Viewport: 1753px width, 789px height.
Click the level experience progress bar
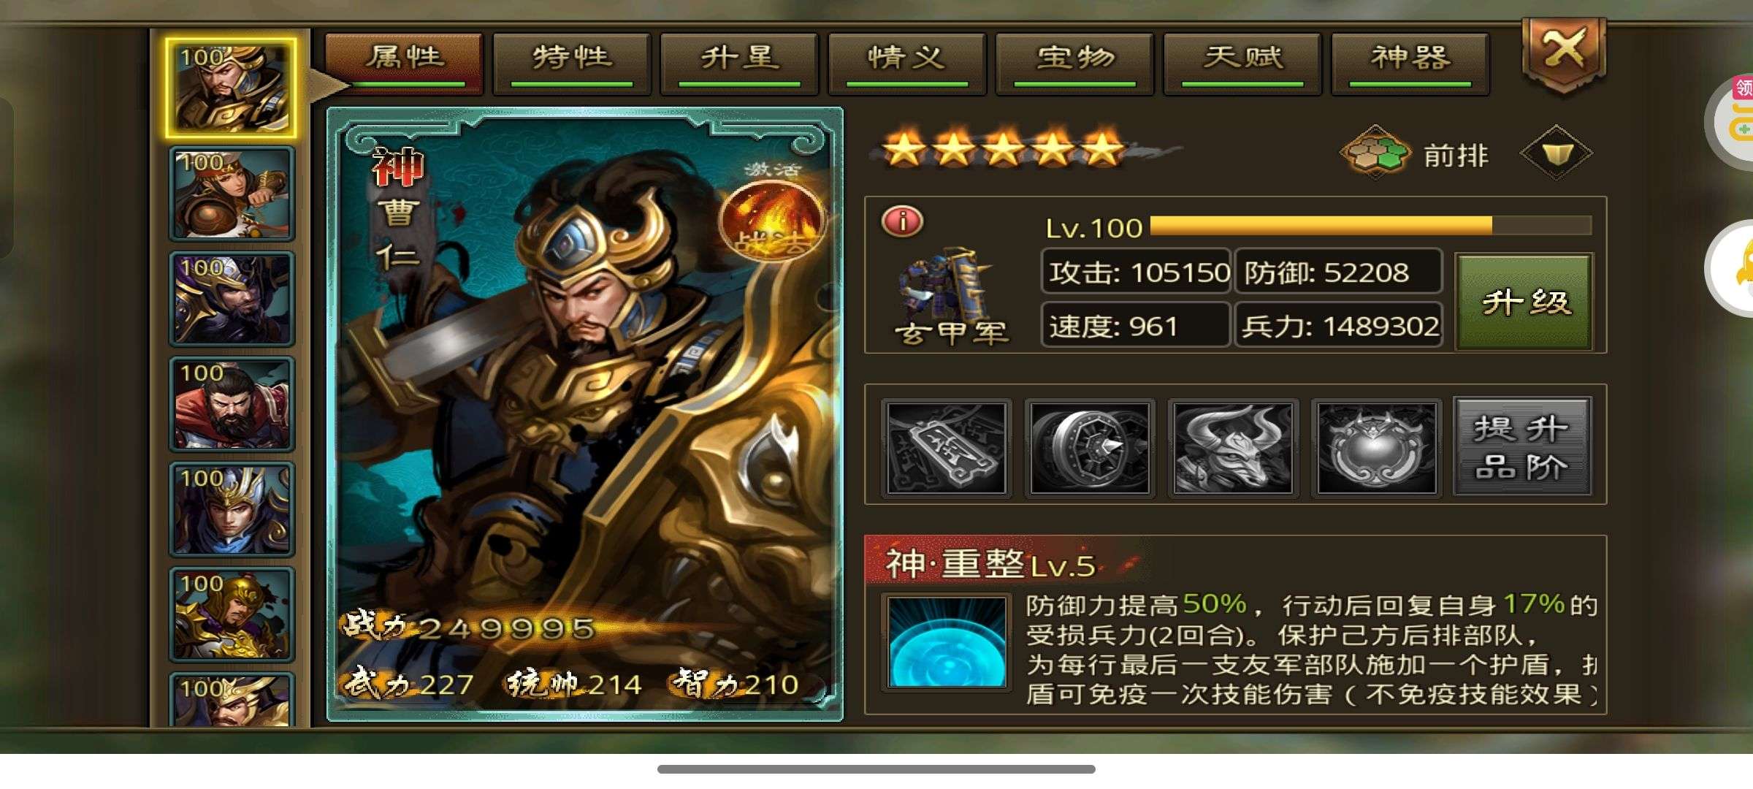pos(1370,226)
